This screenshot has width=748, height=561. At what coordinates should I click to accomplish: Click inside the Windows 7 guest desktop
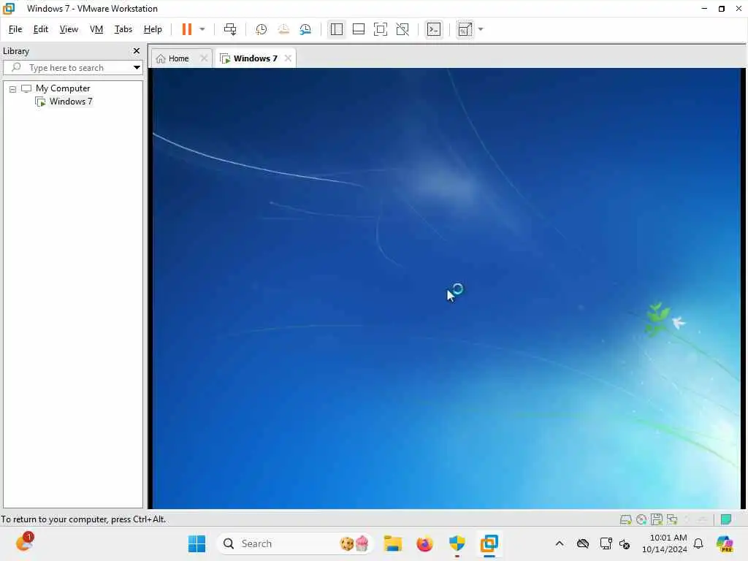coord(446,288)
